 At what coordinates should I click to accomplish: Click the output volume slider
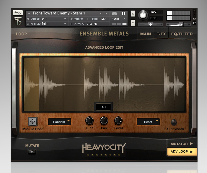(x=178, y=24)
